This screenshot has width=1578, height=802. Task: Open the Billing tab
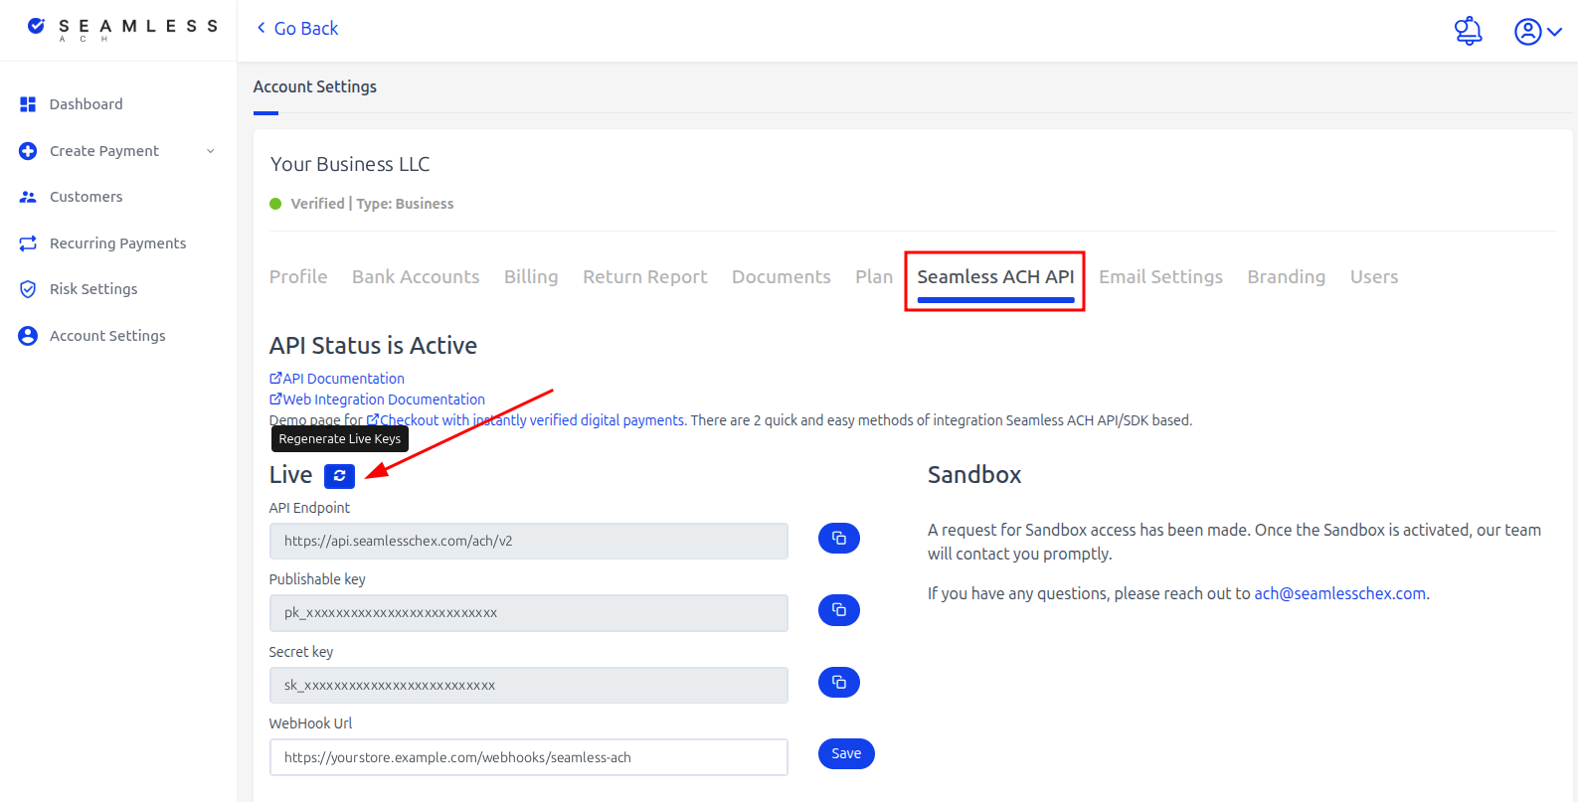point(531,277)
